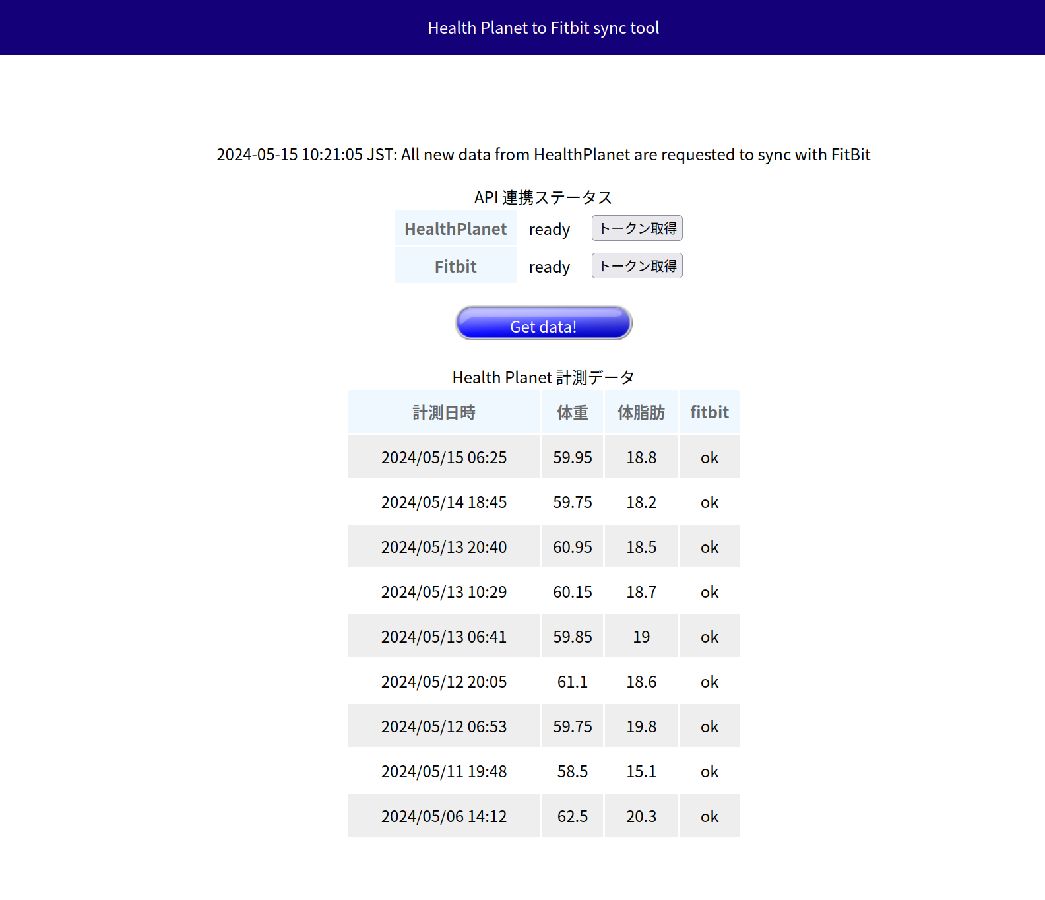Click the Fitbit status label cell
Viewport: 1045px width, 900px height.
click(x=455, y=266)
